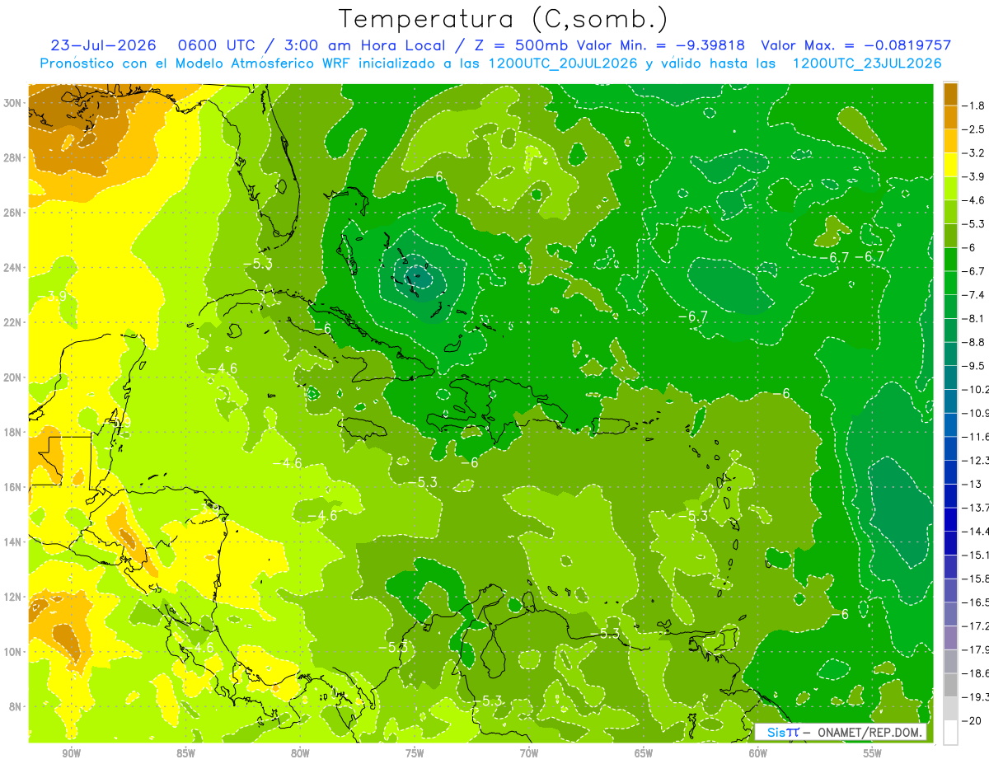Click the -14.4 label in color legend
The height and width of the screenshot is (764, 989).
[x=976, y=531]
